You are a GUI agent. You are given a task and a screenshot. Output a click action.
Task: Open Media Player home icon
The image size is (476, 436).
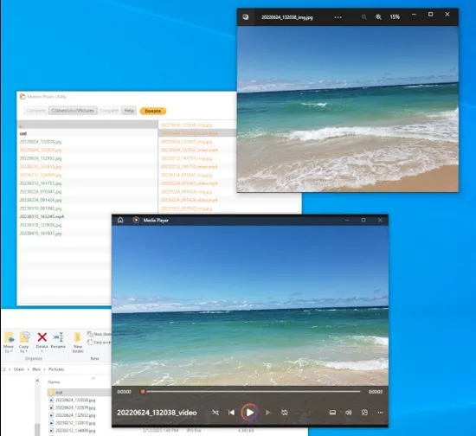(120, 220)
